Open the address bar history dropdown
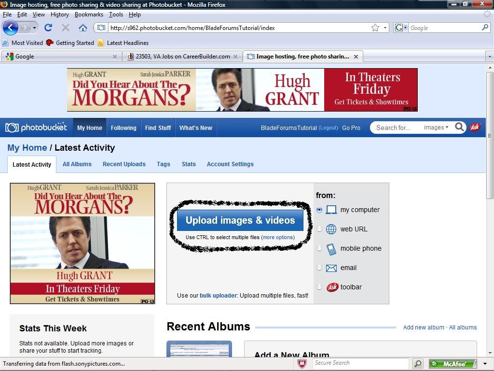494x371 pixels. [x=385, y=28]
